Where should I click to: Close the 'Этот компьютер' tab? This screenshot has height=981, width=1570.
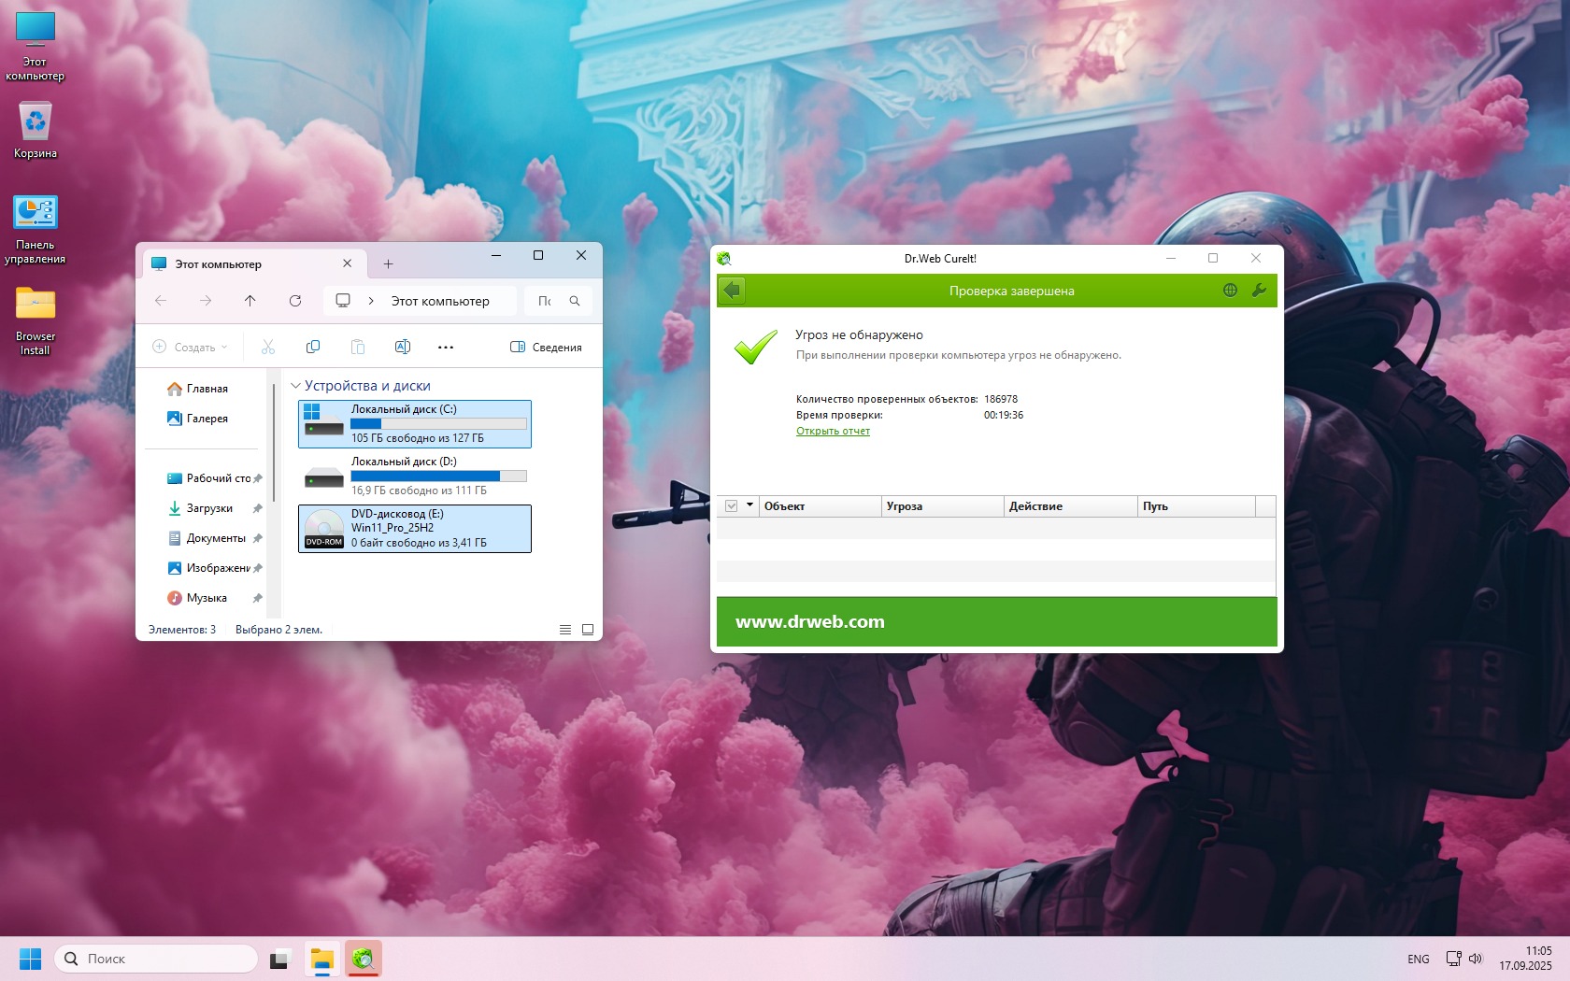[348, 264]
